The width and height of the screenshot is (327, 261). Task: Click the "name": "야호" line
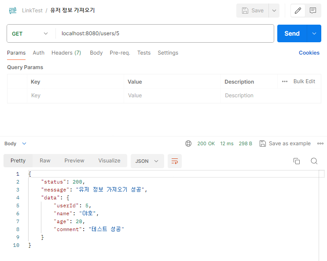click(x=76, y=213)
